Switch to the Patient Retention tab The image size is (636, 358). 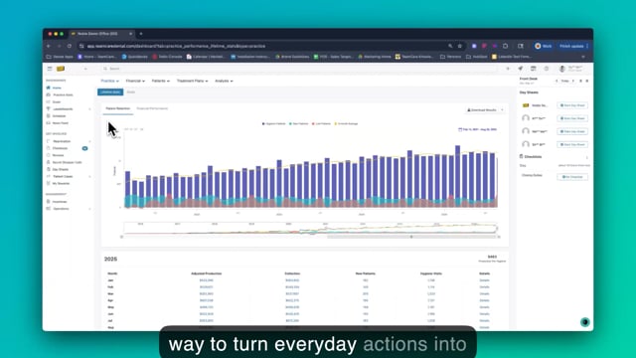click(117, 108)
